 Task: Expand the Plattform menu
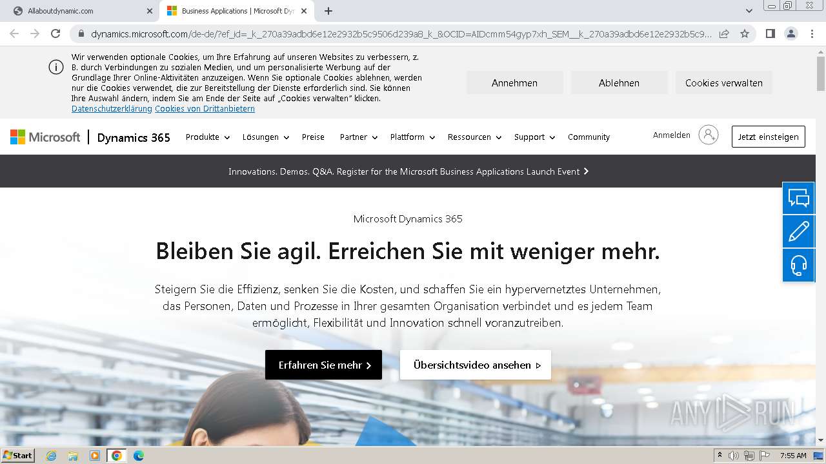pyautogui.click(x=412, y=137)
